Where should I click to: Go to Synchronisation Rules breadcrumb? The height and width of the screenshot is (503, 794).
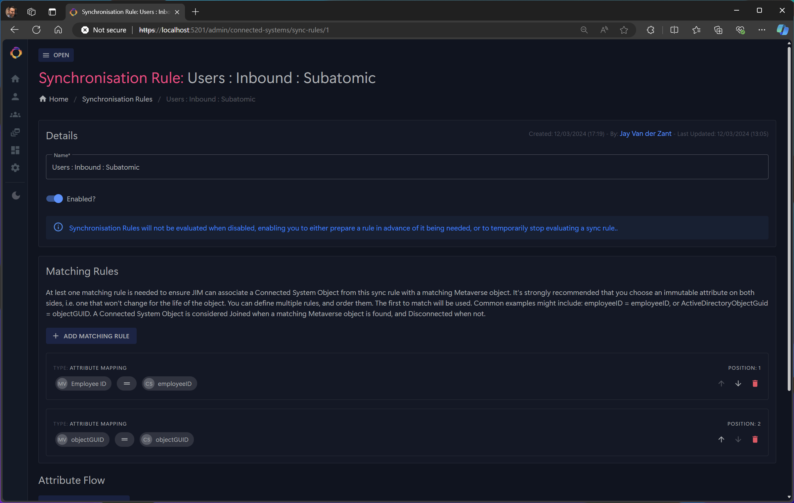coord(117,99)
